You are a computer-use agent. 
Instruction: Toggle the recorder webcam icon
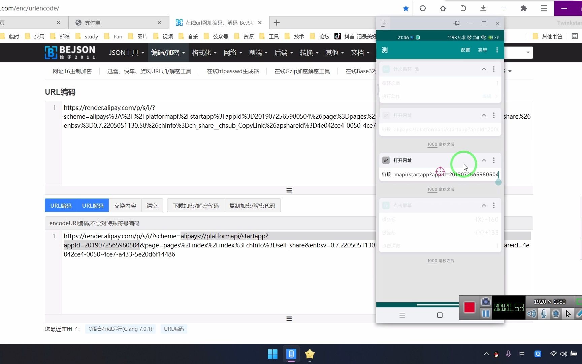click(556, 314)
